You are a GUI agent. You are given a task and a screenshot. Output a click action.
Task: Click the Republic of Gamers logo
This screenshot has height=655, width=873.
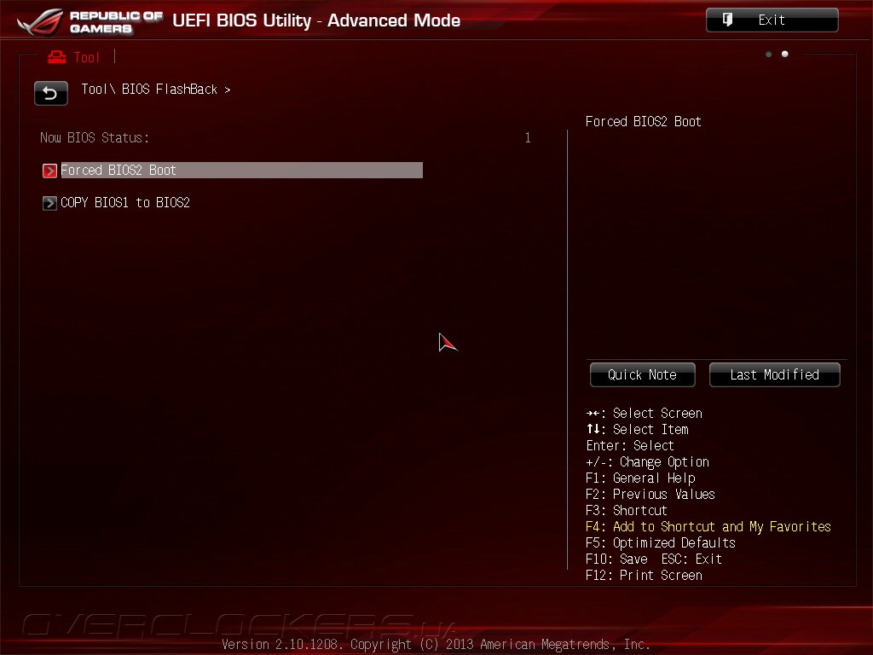click(89, 21)
